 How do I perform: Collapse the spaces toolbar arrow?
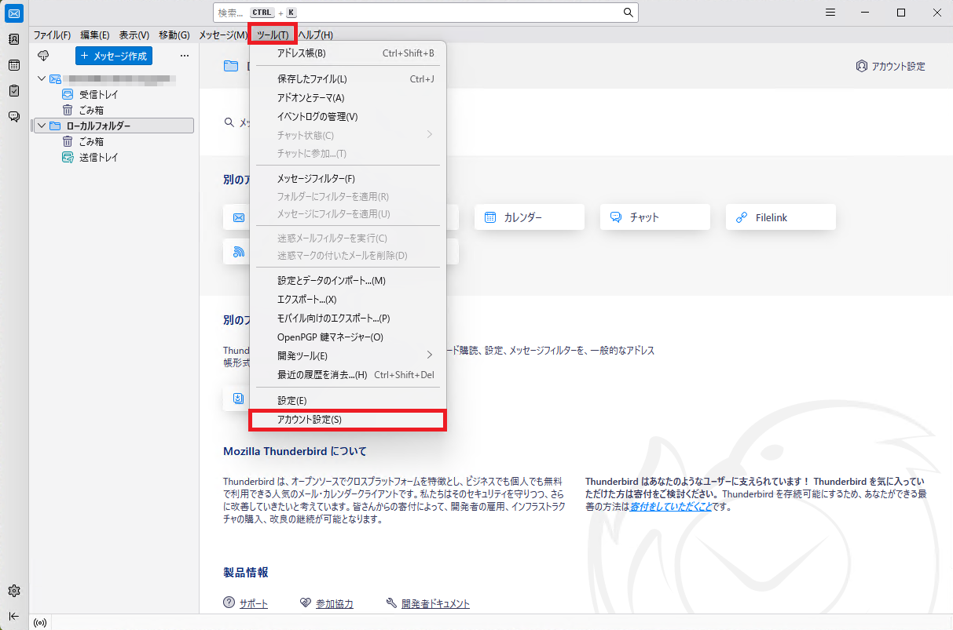13,616
